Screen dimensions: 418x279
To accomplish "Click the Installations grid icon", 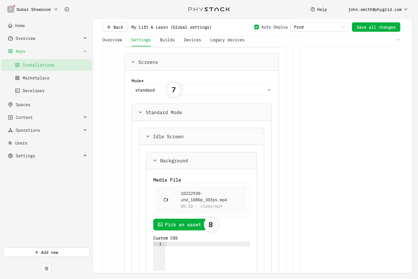I will click(17, 65).
